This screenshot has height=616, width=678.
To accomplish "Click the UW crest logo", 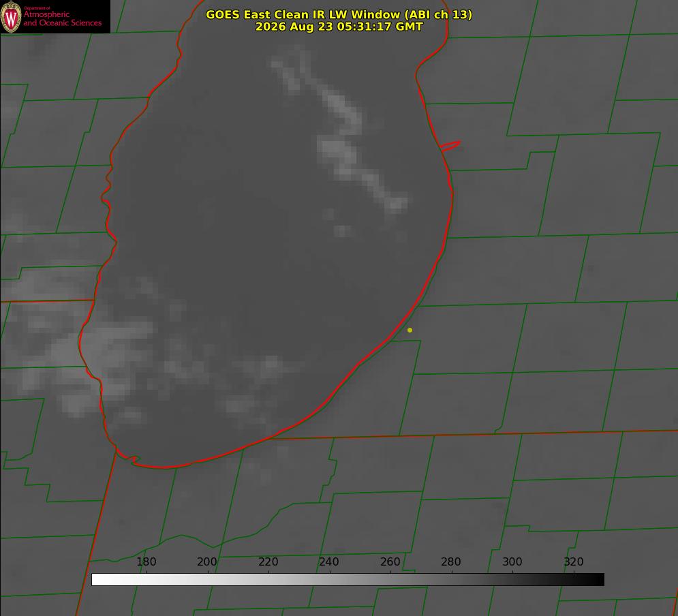I will 11,16.
